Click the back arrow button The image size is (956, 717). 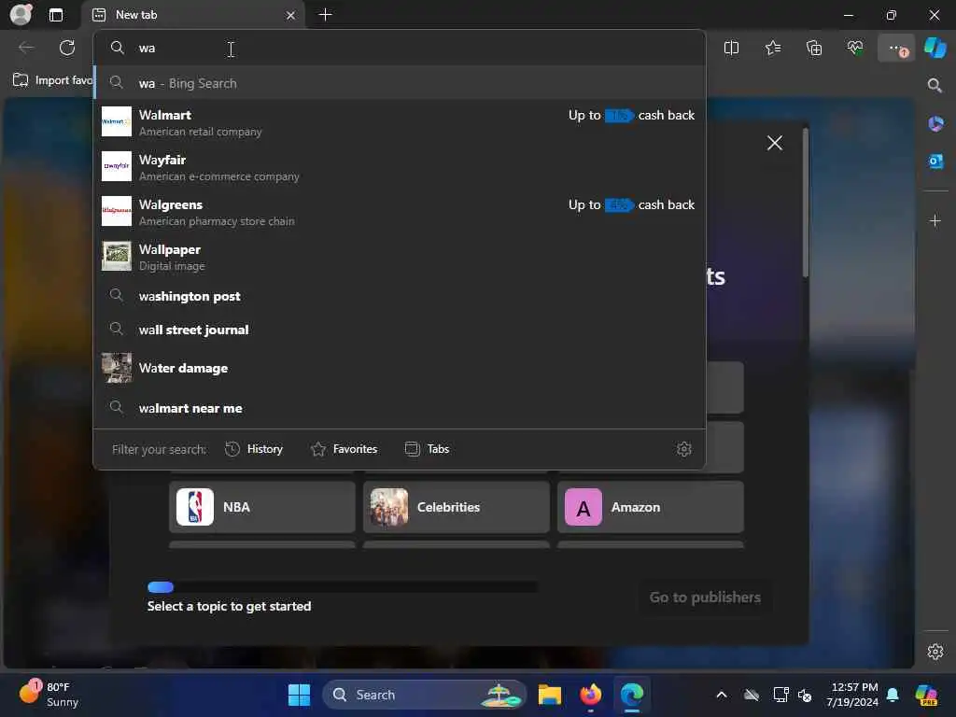pos(26,48)
